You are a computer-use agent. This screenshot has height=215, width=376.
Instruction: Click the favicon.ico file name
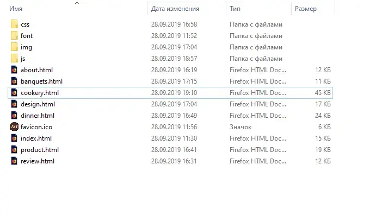(x=36, y=127)
